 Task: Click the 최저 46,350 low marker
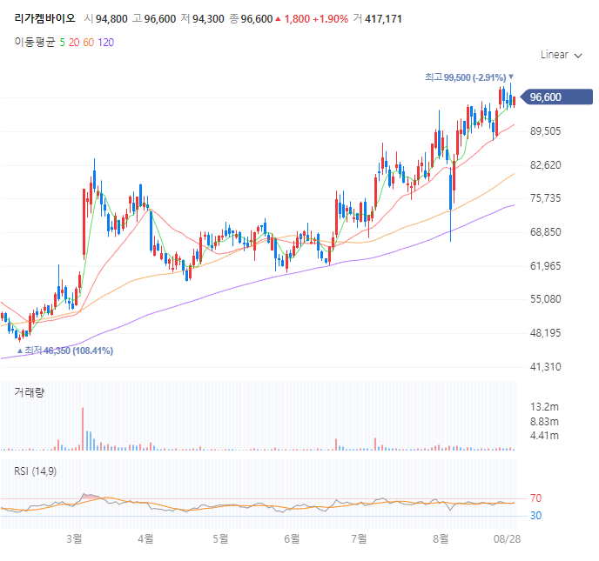point(65,351)
